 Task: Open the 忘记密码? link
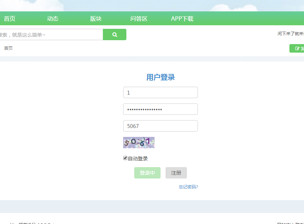coord(188,187)
